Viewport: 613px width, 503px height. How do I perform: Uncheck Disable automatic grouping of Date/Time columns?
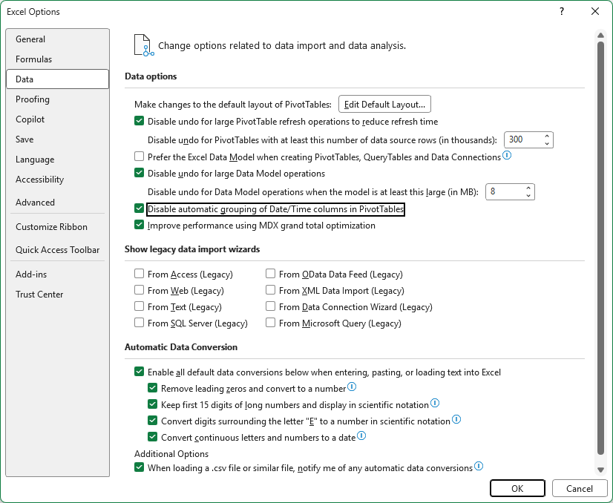pos(140,208)
